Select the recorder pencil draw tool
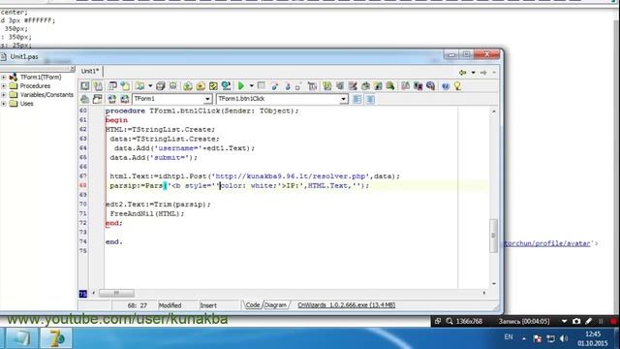The height and width of the screenshot is (349, 620). click(x=588, y=321)
